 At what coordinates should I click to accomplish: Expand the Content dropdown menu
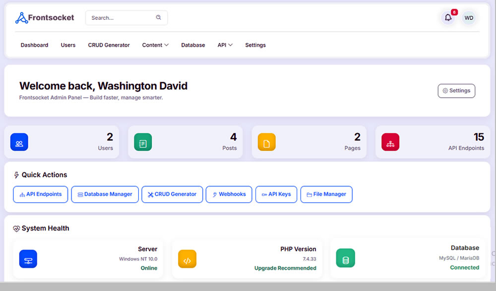coord(155,45)
